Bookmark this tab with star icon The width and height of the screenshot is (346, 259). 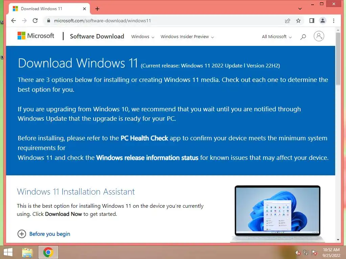click(298, 21)
